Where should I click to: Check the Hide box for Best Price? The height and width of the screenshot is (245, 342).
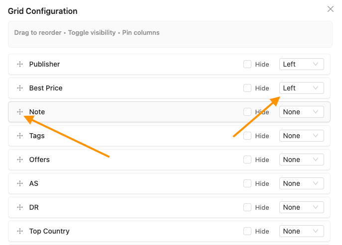click(x=247, y=88)
